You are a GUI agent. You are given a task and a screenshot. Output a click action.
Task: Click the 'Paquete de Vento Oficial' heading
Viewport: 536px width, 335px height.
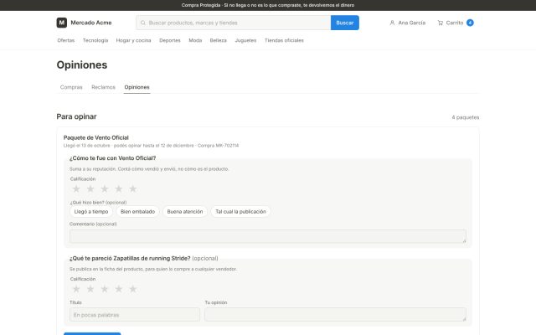pos(96,137)
